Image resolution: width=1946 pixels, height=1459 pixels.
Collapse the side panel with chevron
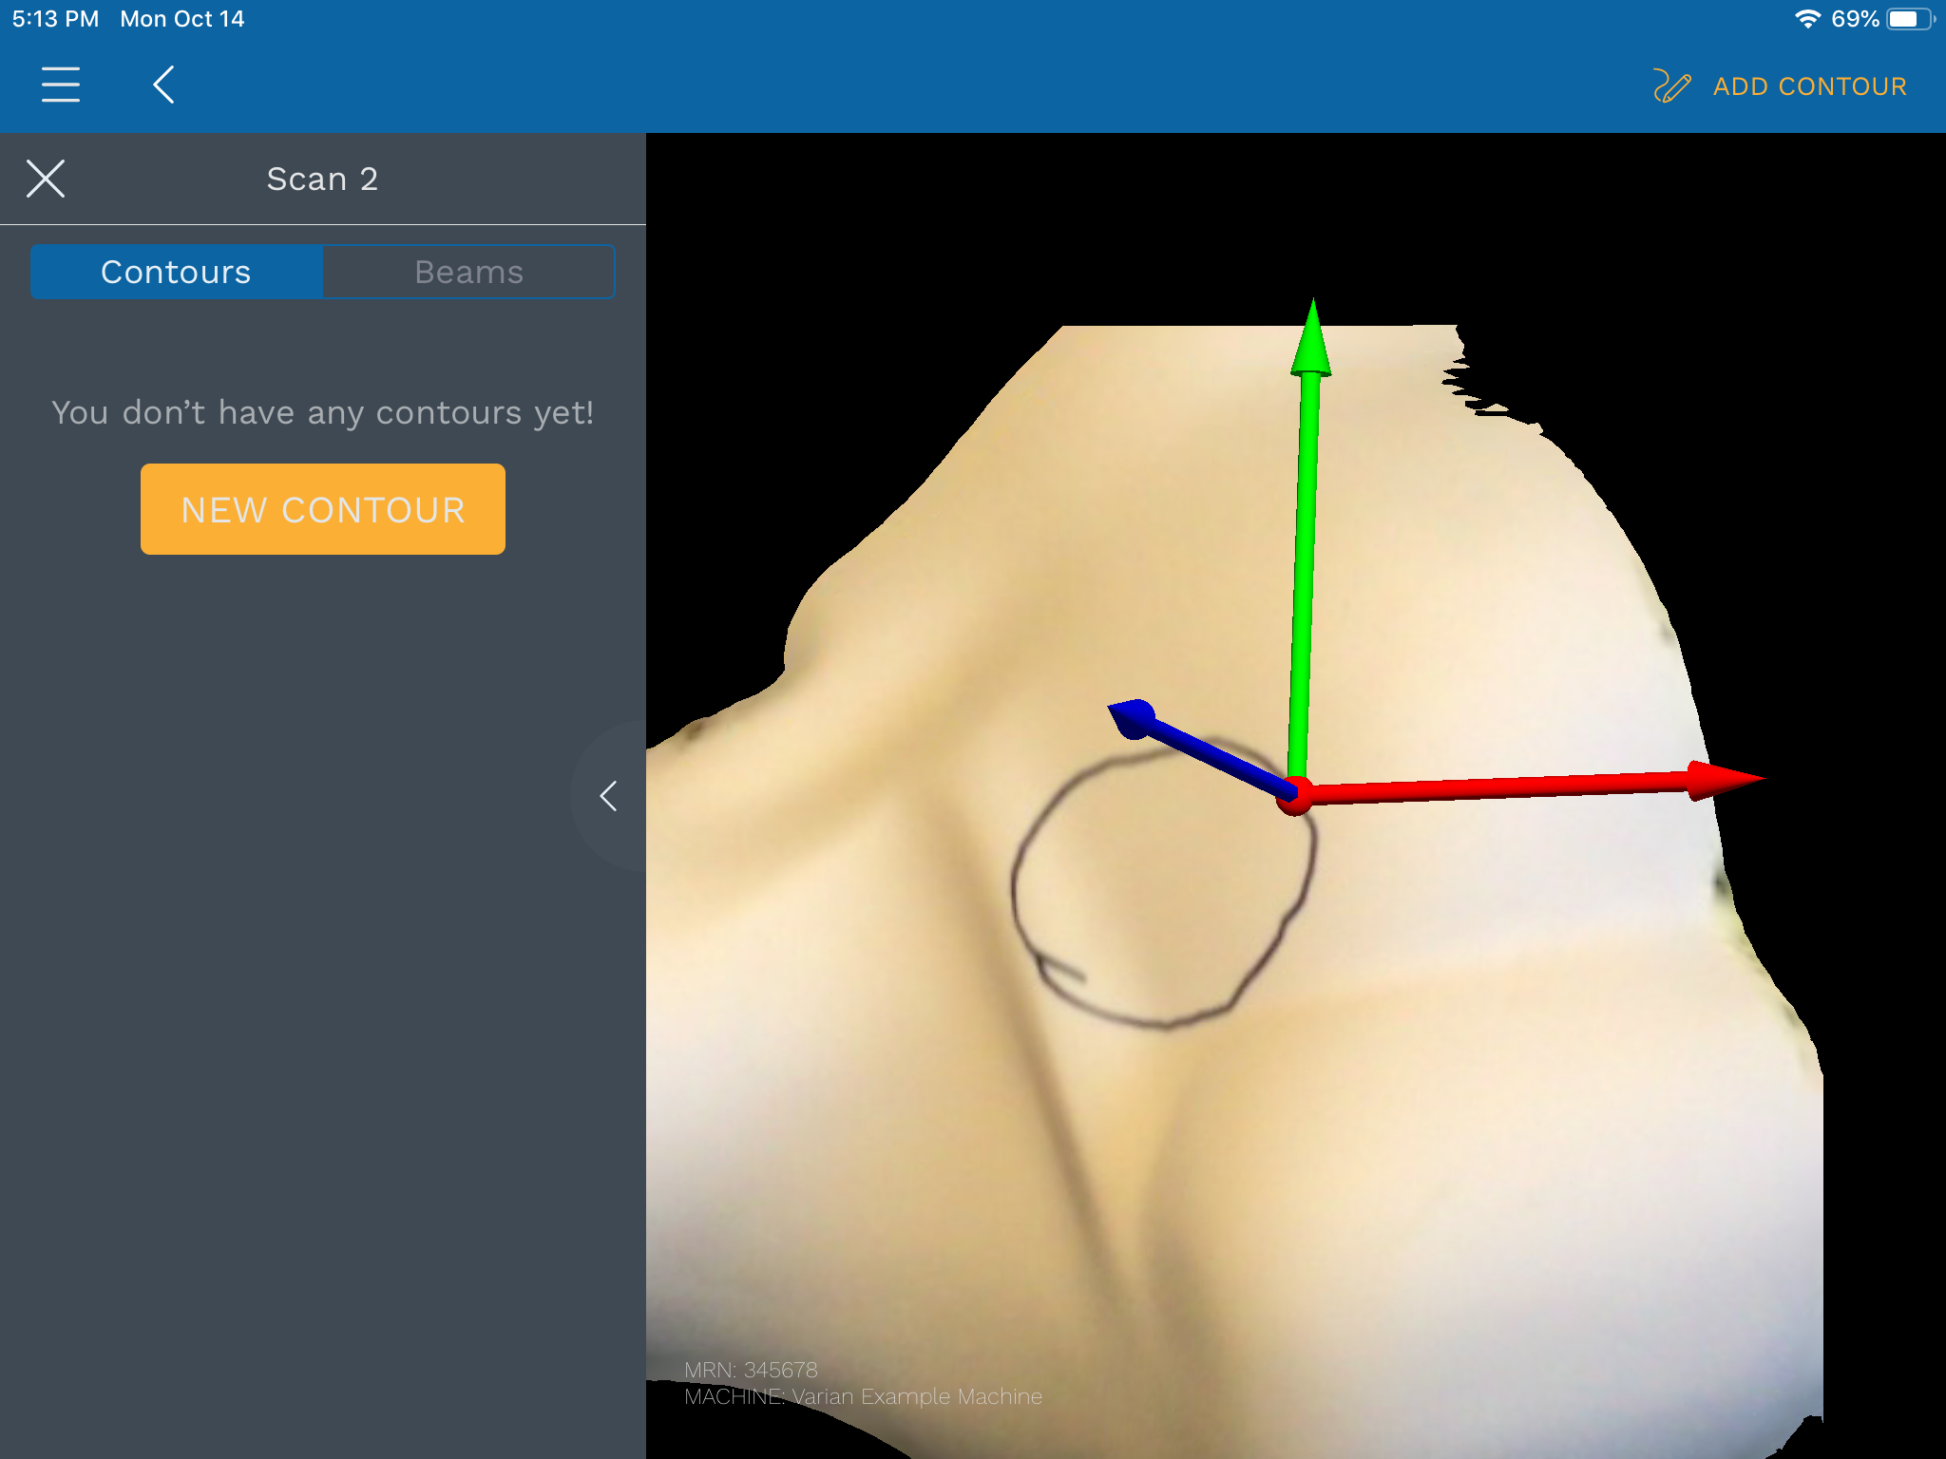coord(609,796)
